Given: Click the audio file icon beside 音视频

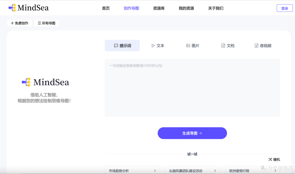Looking at the screenshot, I should (x=256, y=45).
